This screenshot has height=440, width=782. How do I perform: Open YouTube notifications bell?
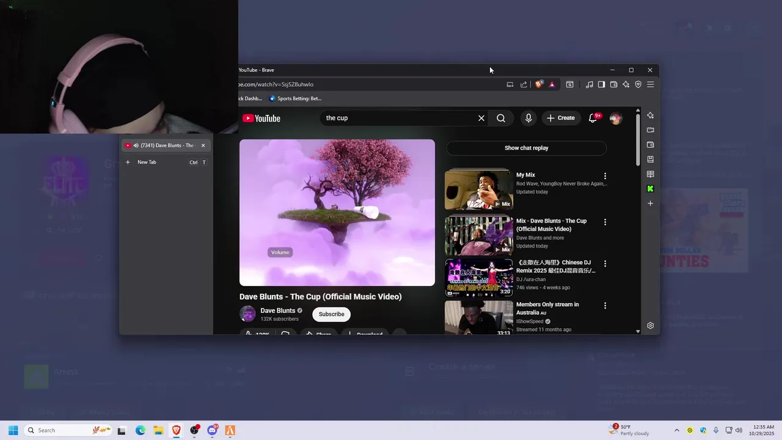click(x=593, y=118)
